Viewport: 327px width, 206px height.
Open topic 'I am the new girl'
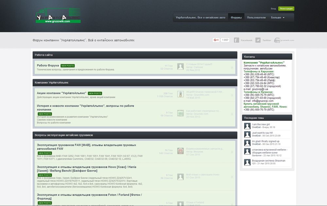(x=261, y=124)
